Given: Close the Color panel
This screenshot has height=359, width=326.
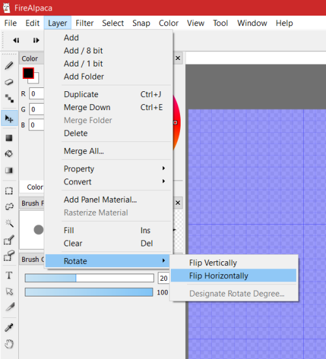Looking at the screenshot, I should 178,58.
